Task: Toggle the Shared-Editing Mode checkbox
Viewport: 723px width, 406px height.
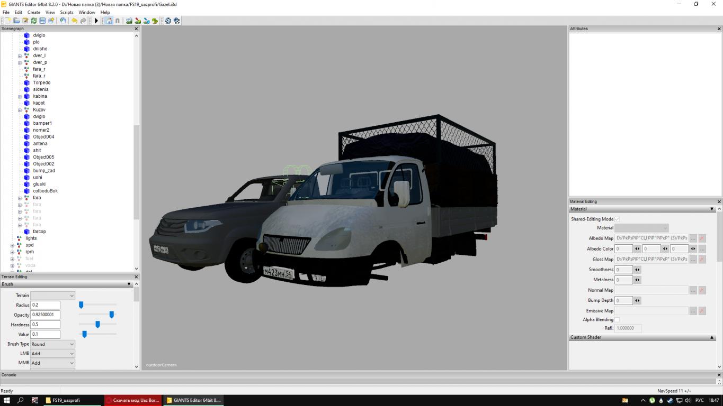Action: pos(617,219)
